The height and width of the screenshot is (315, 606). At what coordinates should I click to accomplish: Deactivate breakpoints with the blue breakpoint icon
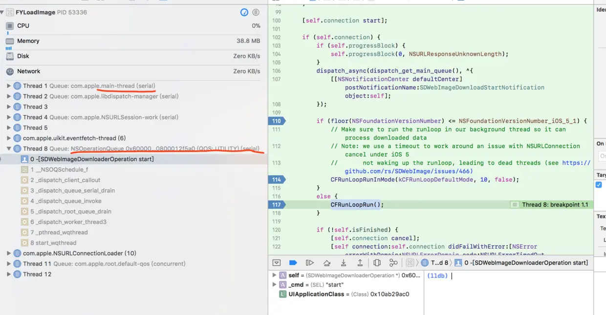293,263
